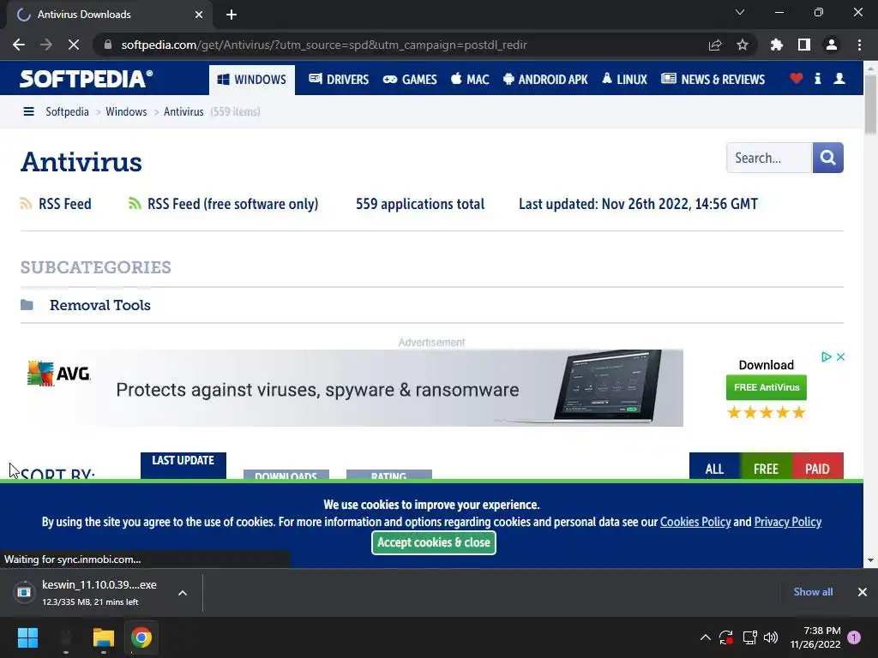Image resolution: width=878 pixels, height=658 pixels.
Task: Open the Mac section
Action: click(x=470, y=80)
